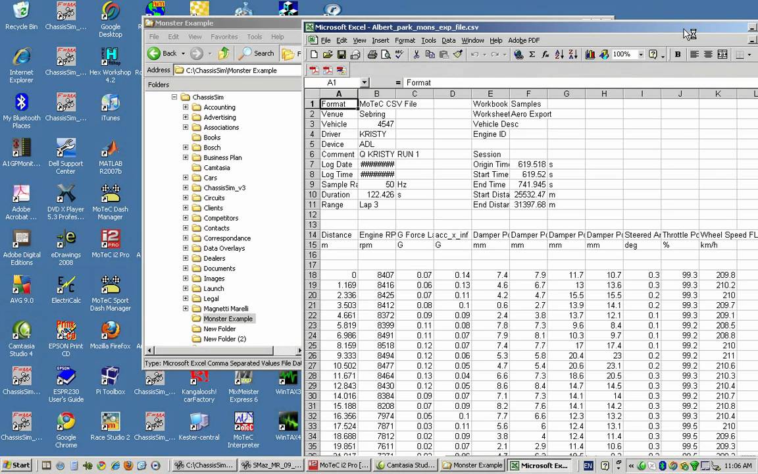Select the Format Painter brush icon

(458, 55)
